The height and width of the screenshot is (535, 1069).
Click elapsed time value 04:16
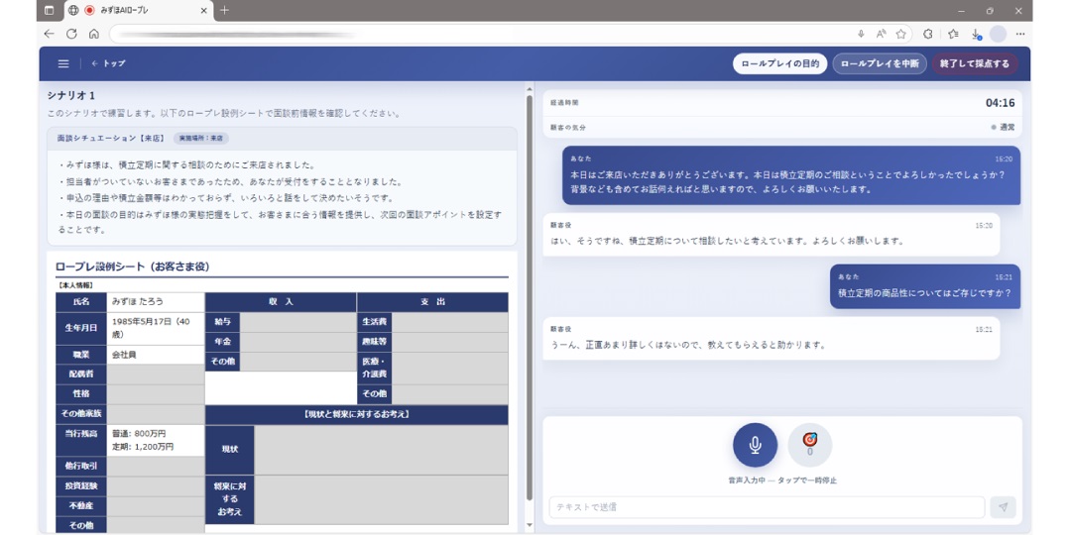(1001, 103)
